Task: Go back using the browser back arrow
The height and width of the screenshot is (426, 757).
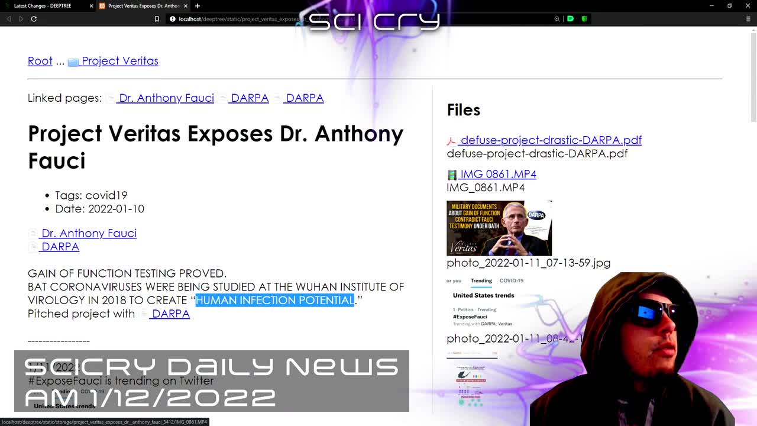Action: click(8, 19)
